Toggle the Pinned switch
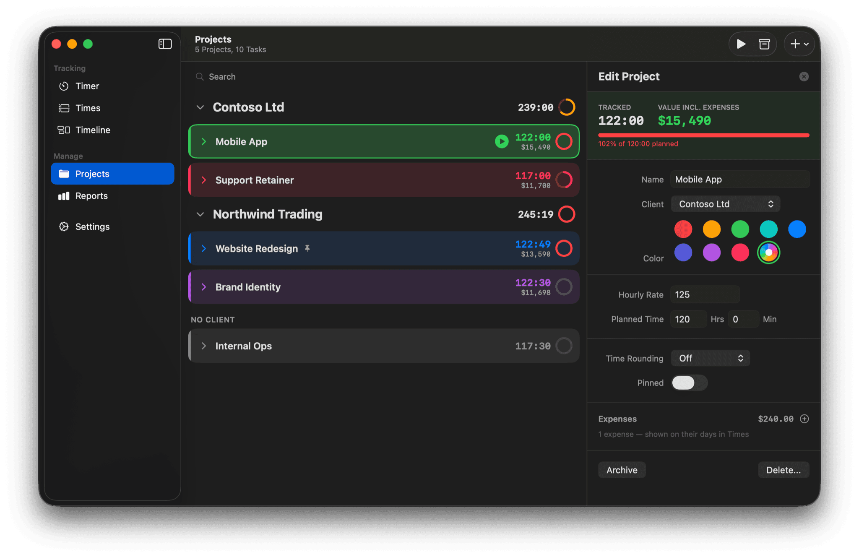This screenshot has width=859, height=557. click(x=689, y=383)
